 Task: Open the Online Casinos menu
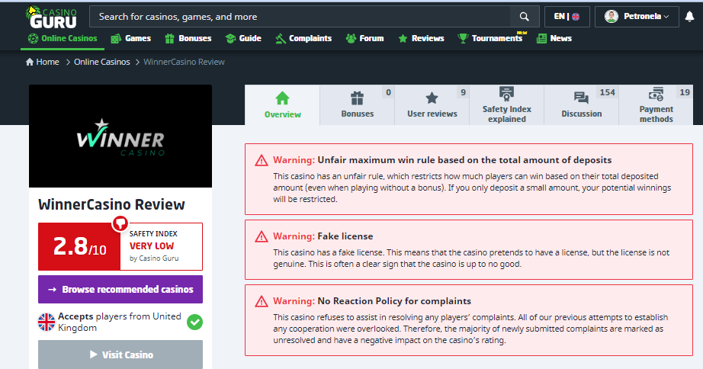[63, 38]
